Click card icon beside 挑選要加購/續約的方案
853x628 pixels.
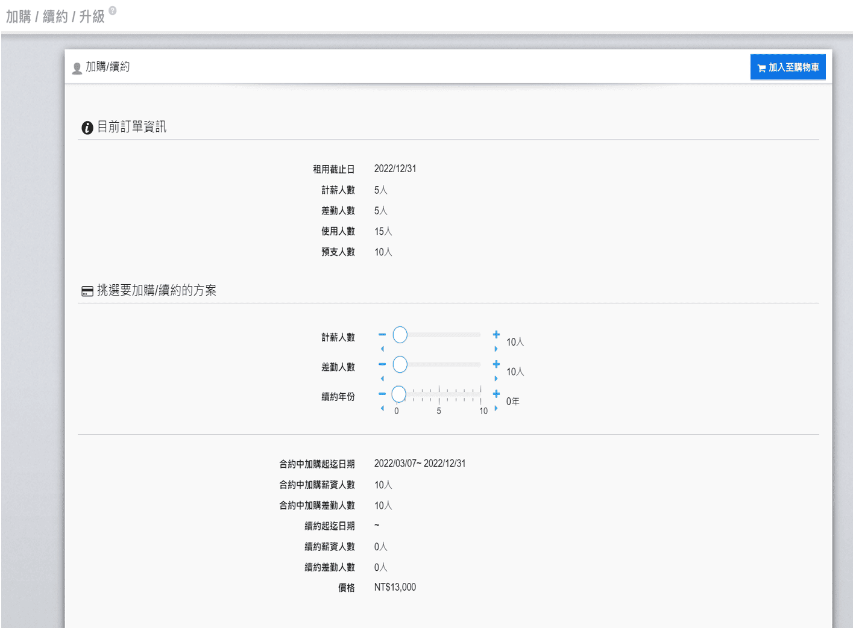pyautogui.click(x=87, y=291)
